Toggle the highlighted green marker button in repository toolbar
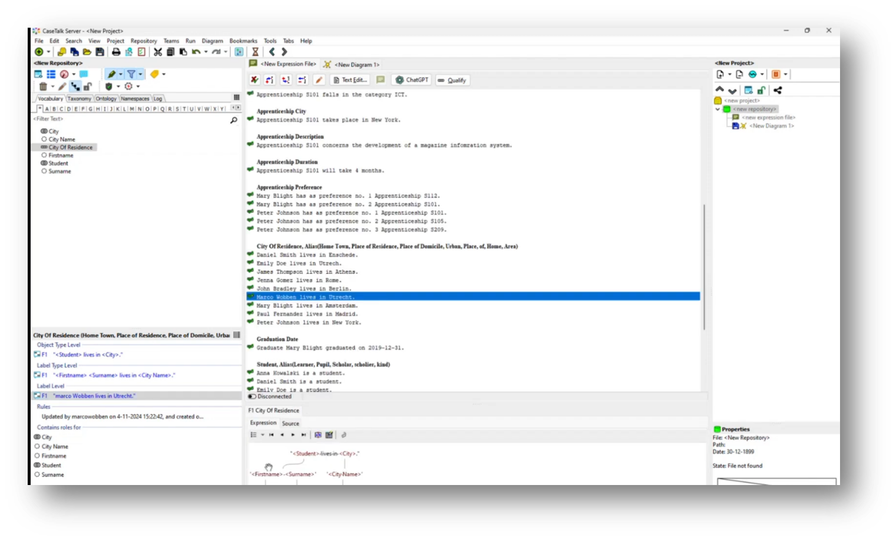The image size is (896, 541). (x=111, y=74)
